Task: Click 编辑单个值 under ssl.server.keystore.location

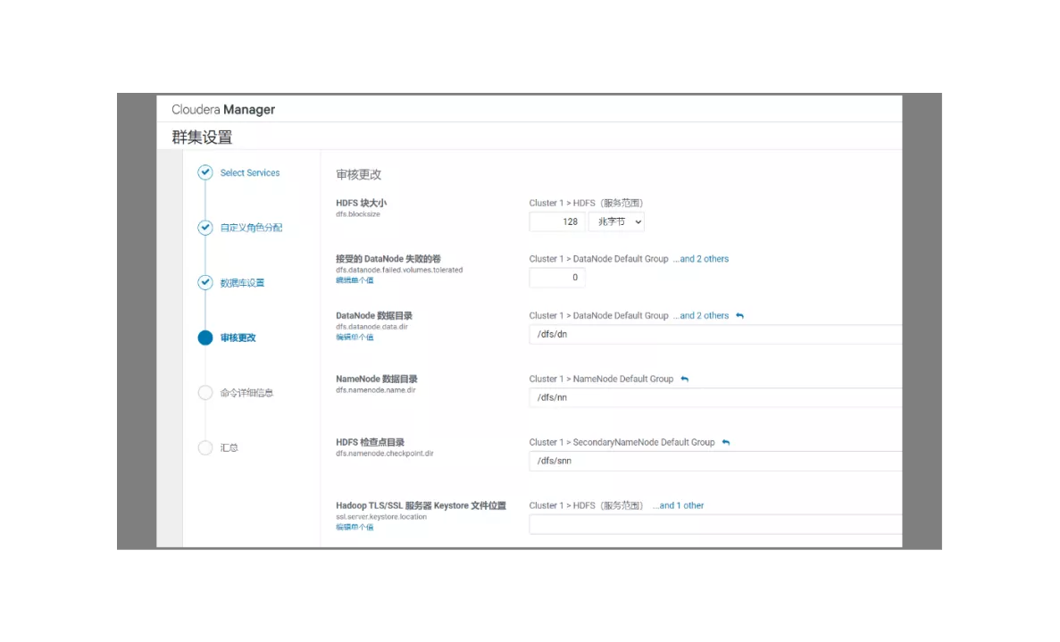Action: 355,527
